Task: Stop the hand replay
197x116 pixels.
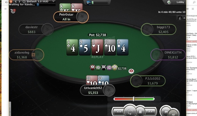Action: (140, 111)
